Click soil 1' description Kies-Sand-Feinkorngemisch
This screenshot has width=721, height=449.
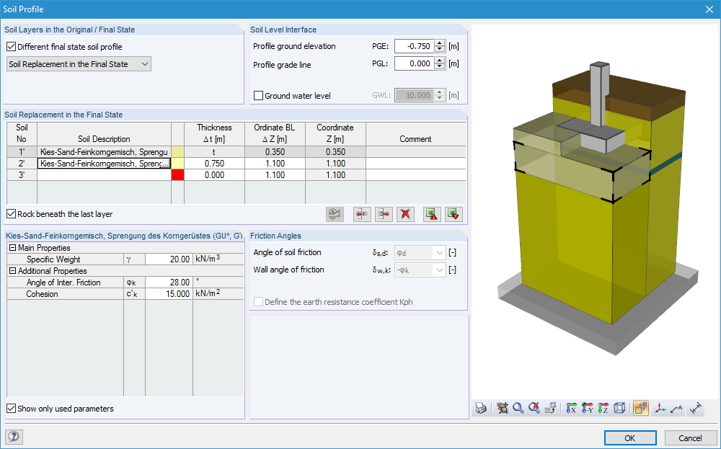click(104, 151)
